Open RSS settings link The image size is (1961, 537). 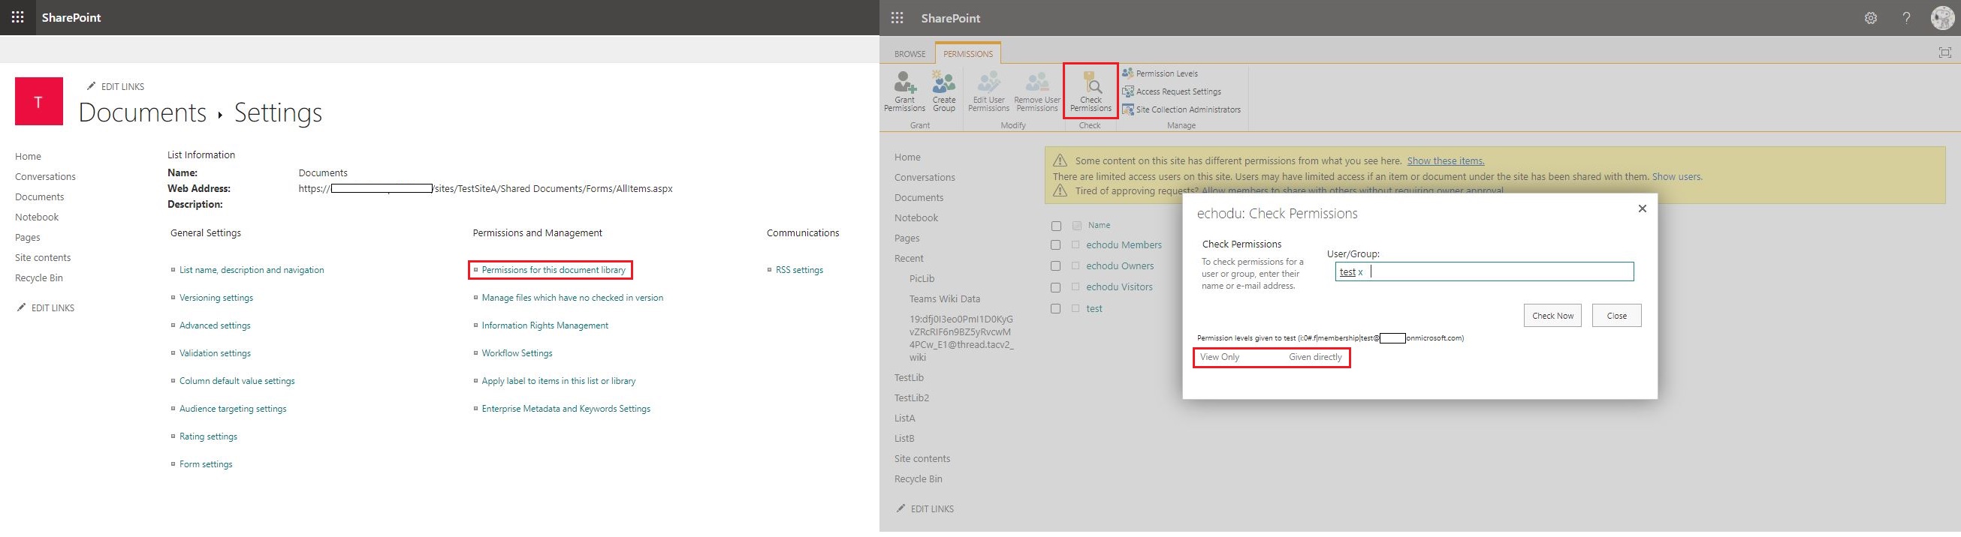(799, 270)
